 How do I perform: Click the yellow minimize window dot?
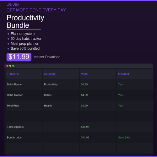click(10, 66)
